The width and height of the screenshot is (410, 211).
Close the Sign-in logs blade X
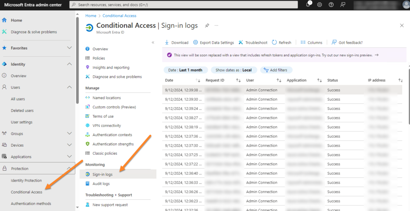click(x=402, y=25)
